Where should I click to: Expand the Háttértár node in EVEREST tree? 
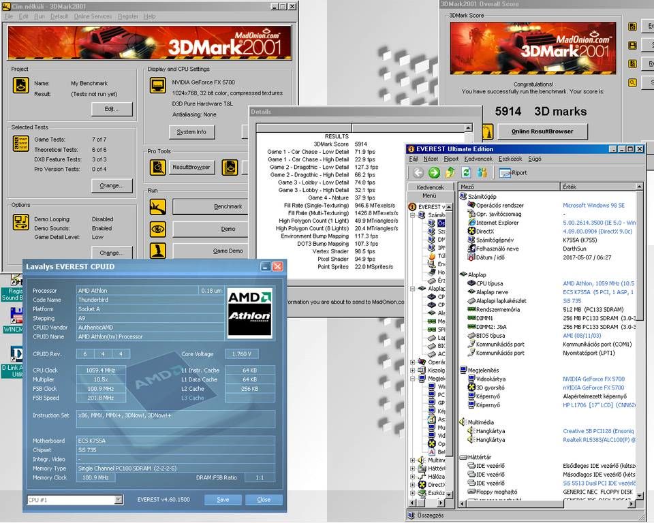[x=413, y=469]
